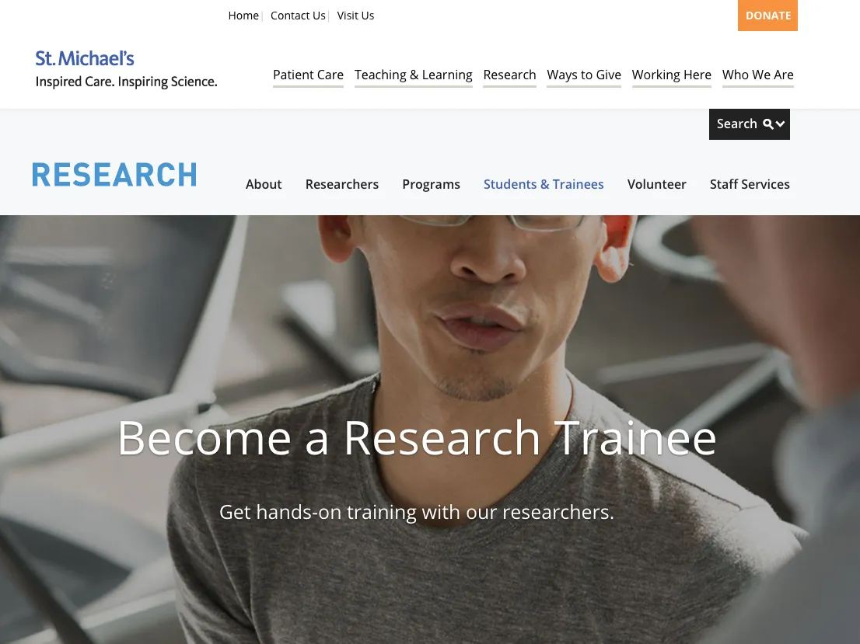Go to the Home link

243,16
